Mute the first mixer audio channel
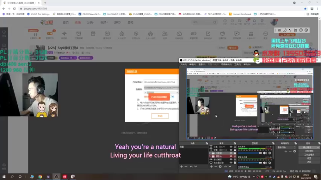321x180 pixels. tap(265, 153)
